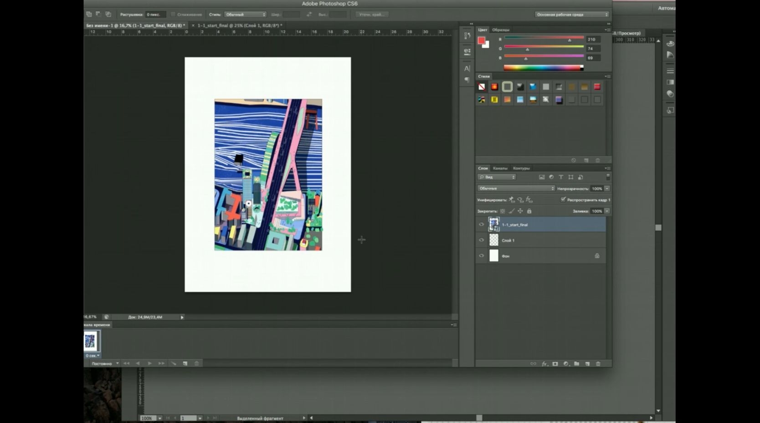This screenshot has height=423, width=760.
Task: Switch to the 1-1_start_final @ 25% document tab
Action: [240, 25]
